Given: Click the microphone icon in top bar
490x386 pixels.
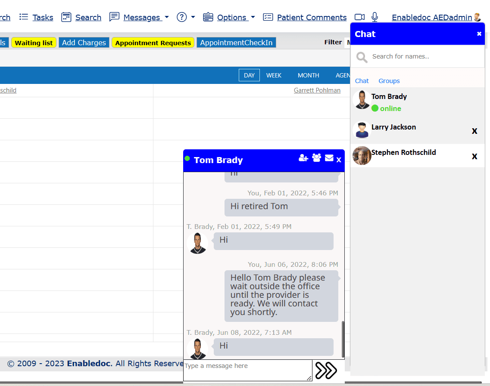Looking at the screenshot, I should pyautogui.click(x=375, y=17).
